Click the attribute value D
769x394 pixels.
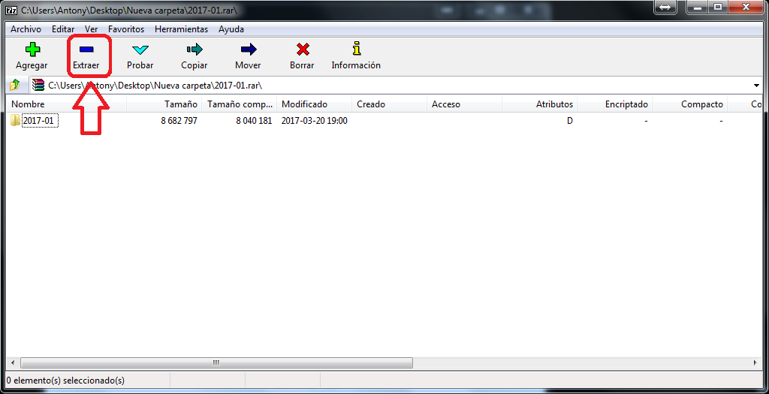point(570,121)
